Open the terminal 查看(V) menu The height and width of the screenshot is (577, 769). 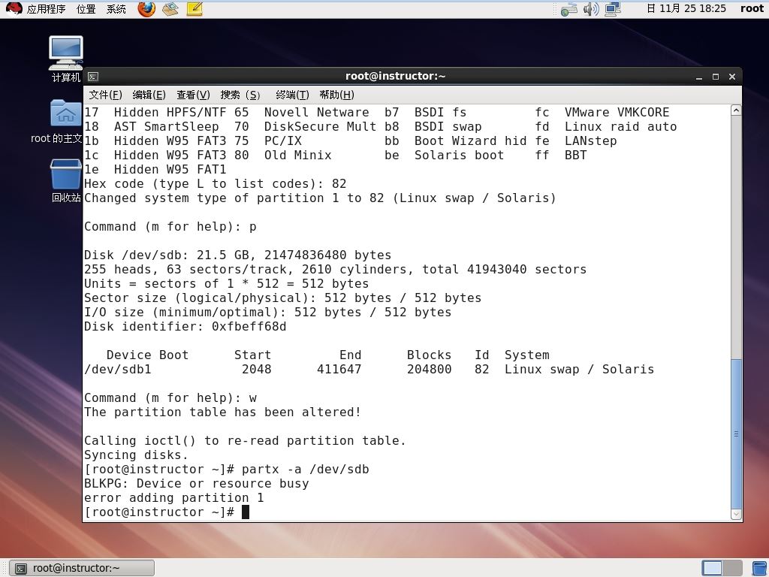pos(193,95)
